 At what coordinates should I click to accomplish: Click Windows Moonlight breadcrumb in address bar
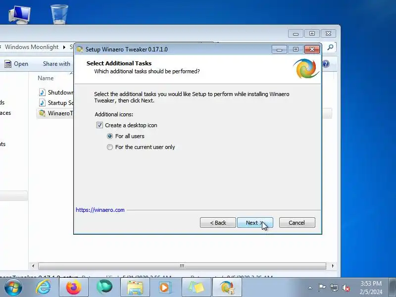[32, 47]
